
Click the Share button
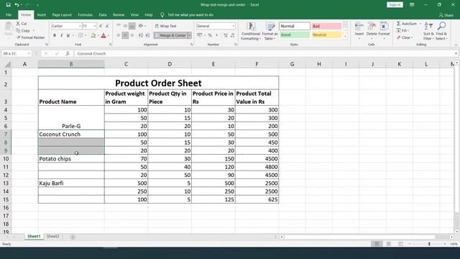coord(446,15)
